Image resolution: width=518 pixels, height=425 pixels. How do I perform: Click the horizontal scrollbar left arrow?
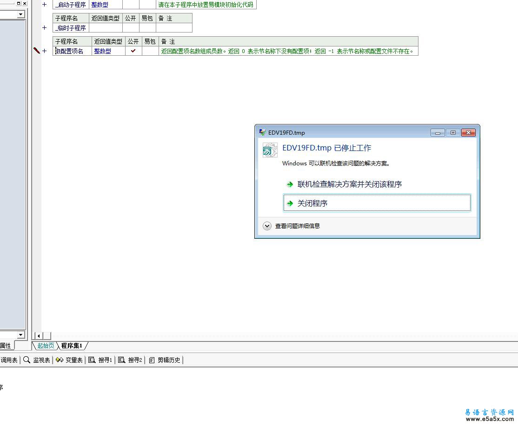(x=39, y=336)
